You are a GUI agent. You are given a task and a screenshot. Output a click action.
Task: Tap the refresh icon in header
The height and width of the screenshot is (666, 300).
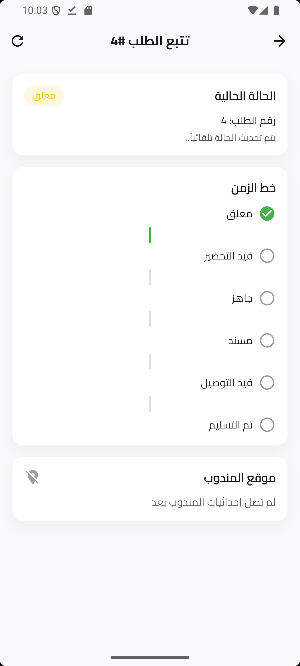click(17, 41)
